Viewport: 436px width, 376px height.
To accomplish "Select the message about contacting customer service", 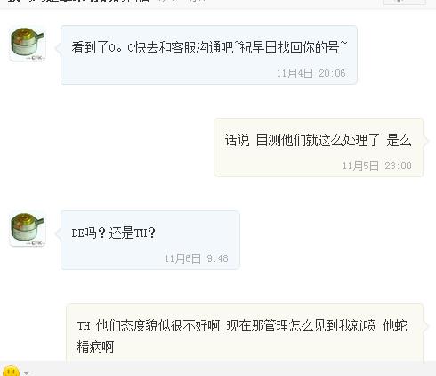I will pyautogui.click(x=209, y=54).
